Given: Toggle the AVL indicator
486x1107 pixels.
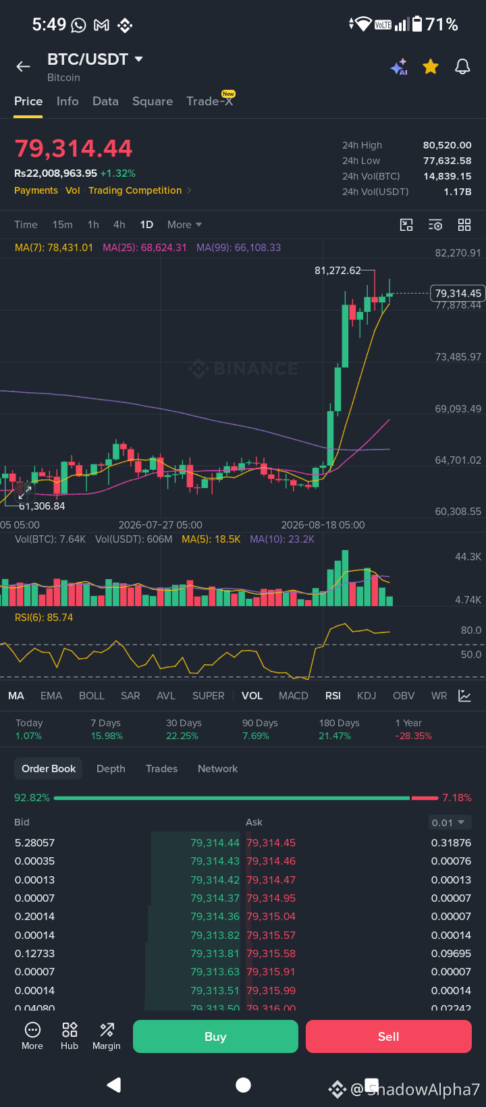Looking at the screenshot, I should point(166,696).
